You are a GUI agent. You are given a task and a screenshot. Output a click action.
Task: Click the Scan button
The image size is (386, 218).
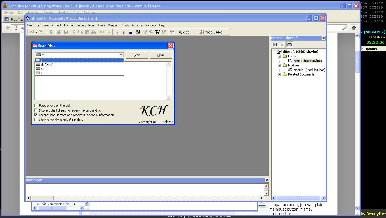coord(137,55)
